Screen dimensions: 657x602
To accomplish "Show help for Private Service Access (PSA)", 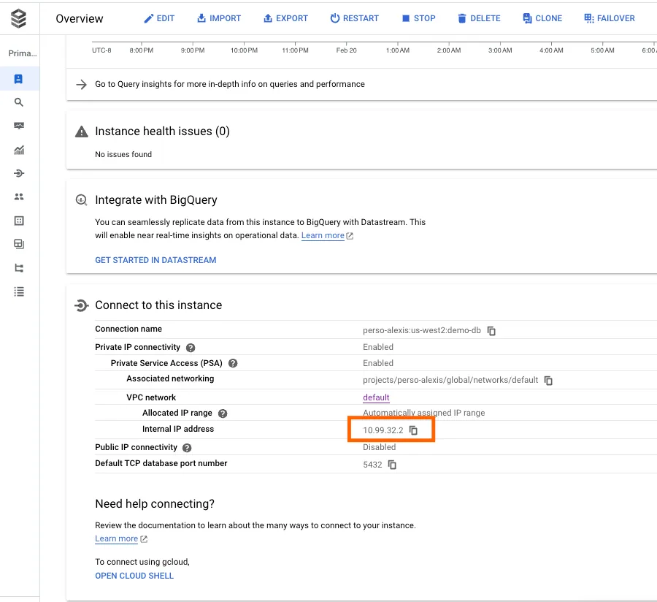I will (233, 363).
